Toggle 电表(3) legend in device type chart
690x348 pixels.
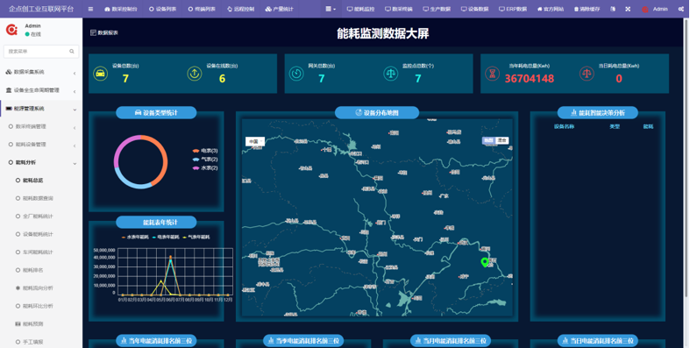pos(205,151)
